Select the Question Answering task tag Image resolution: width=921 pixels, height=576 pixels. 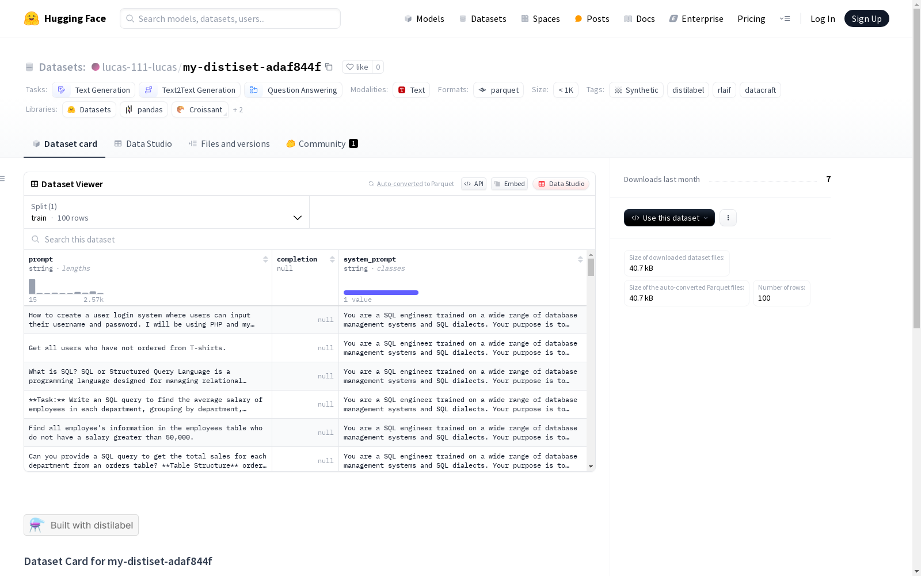click(294, 90)
